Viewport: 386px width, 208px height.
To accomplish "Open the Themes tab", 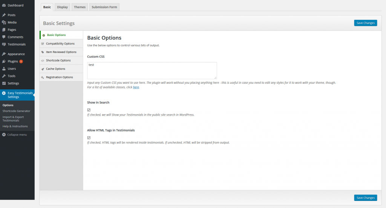I will click(x=80, y=7).
